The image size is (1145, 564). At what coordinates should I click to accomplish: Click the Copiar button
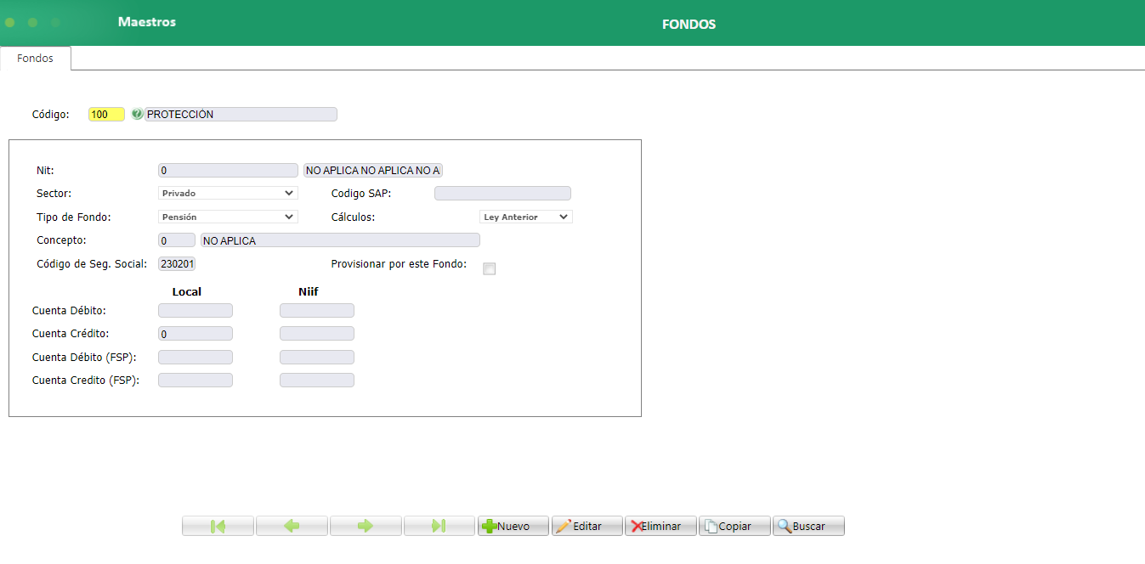tap(734, 526)
